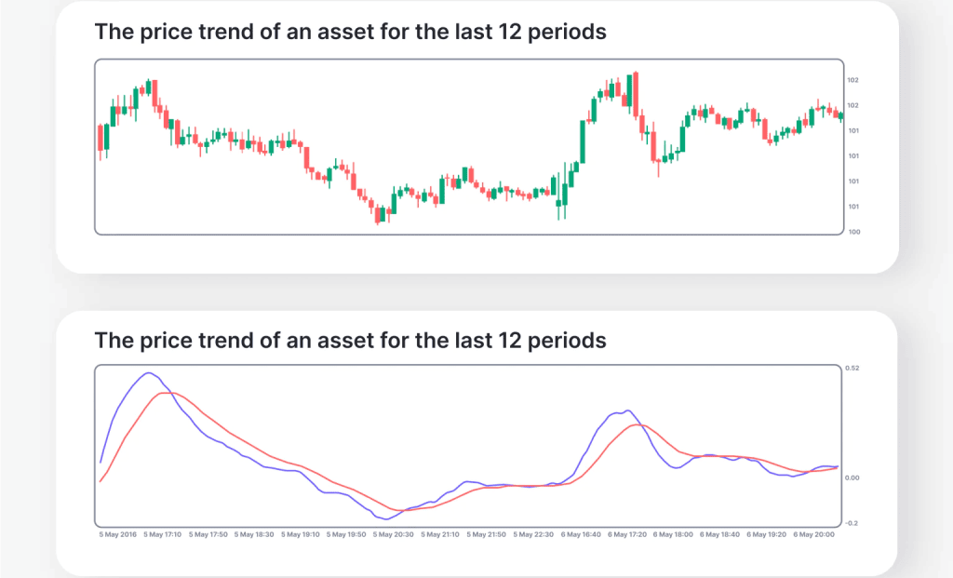Click the 0.00 value on the y-axis
Viewport: 953px width, 578px height.
852,478
